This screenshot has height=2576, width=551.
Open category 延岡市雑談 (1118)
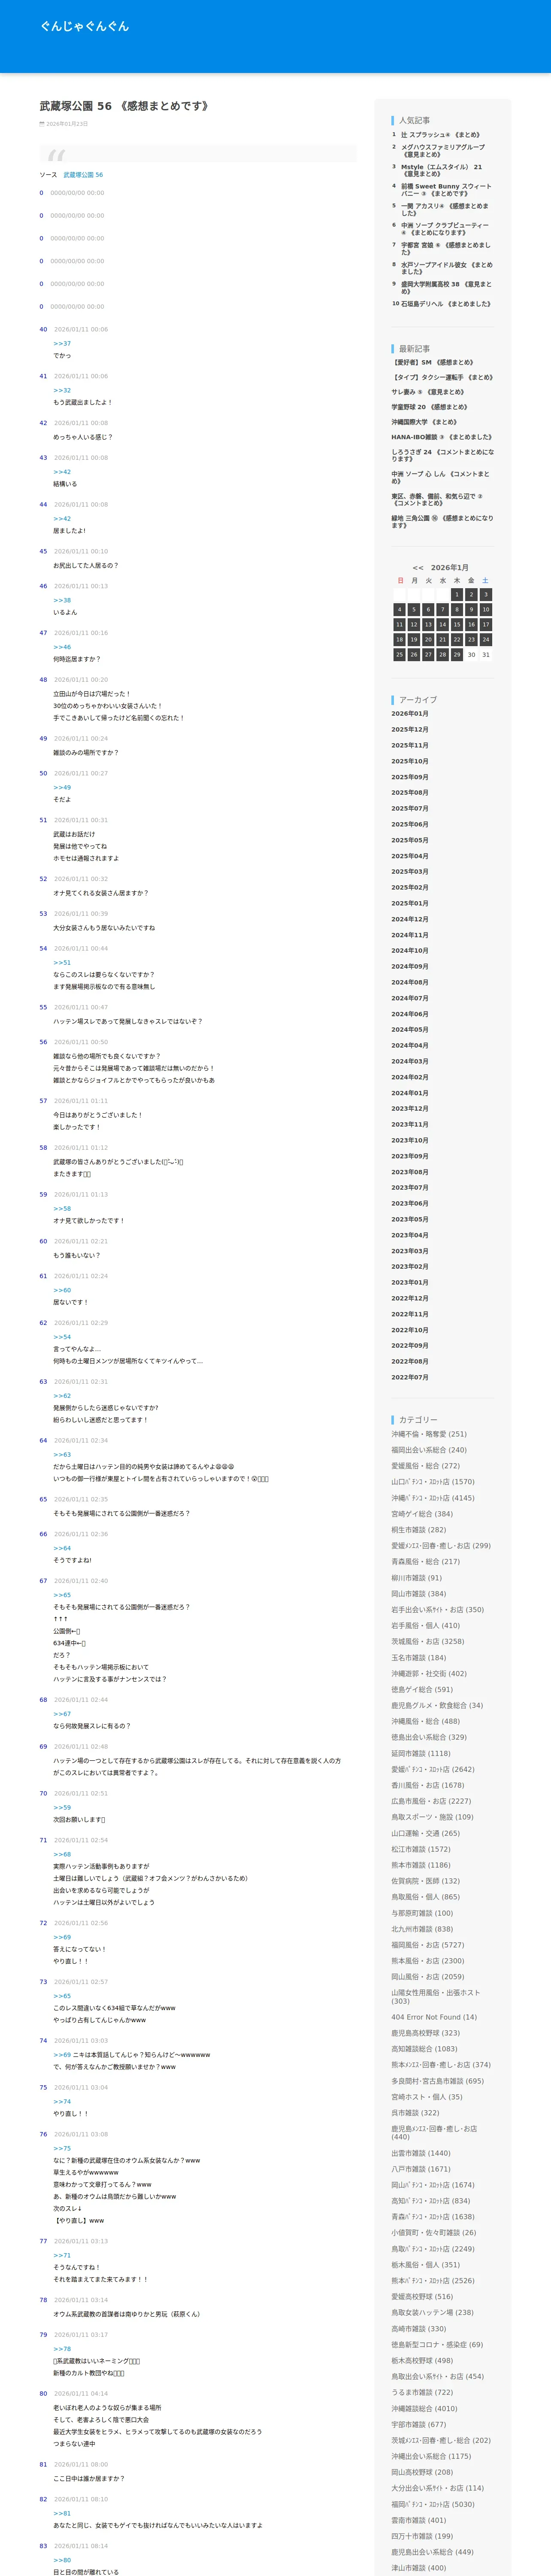pos(421,1754)
